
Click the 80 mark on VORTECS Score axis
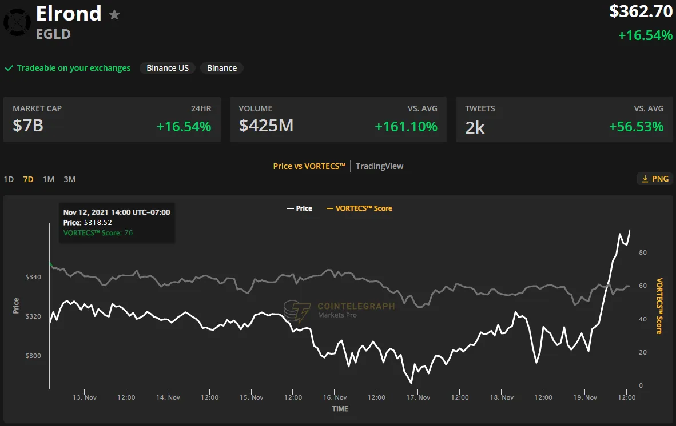[642, 252]
